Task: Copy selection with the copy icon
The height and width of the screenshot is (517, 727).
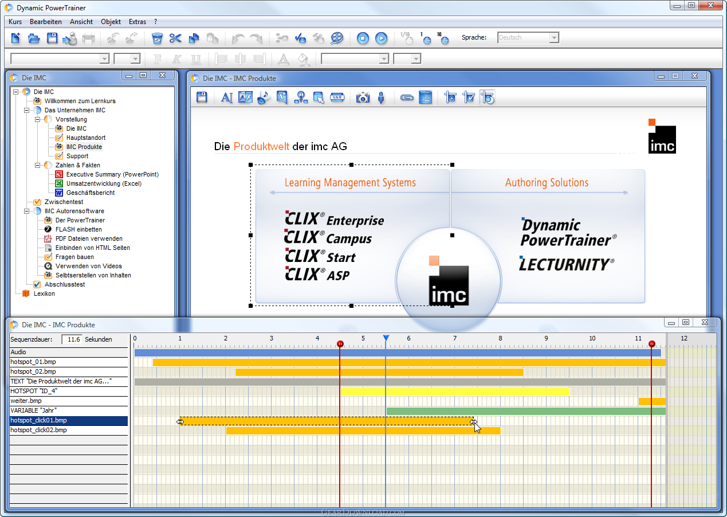Action: (194, 38)
